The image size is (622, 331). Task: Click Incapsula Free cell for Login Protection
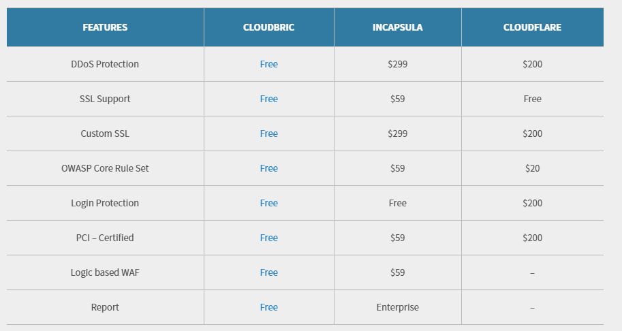(x=397, y=203)
